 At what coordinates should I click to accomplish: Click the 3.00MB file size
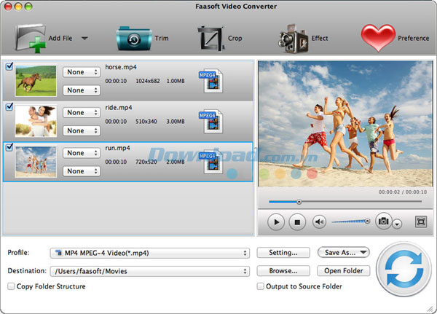coord(176,122)
